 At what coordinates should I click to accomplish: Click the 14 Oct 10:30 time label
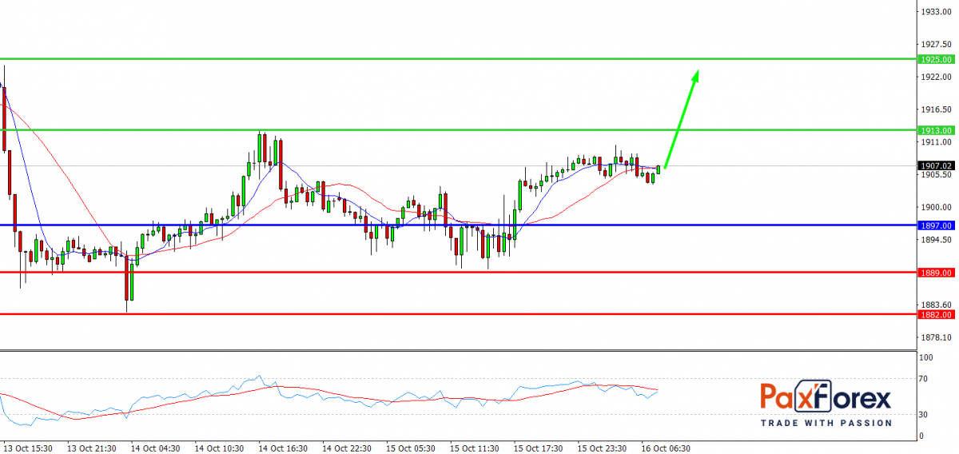219,448
